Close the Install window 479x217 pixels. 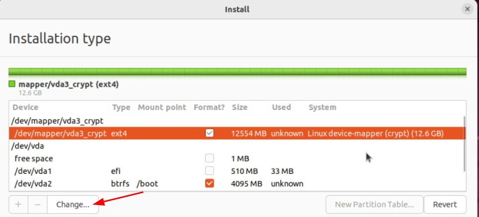[x=467, y=9]
